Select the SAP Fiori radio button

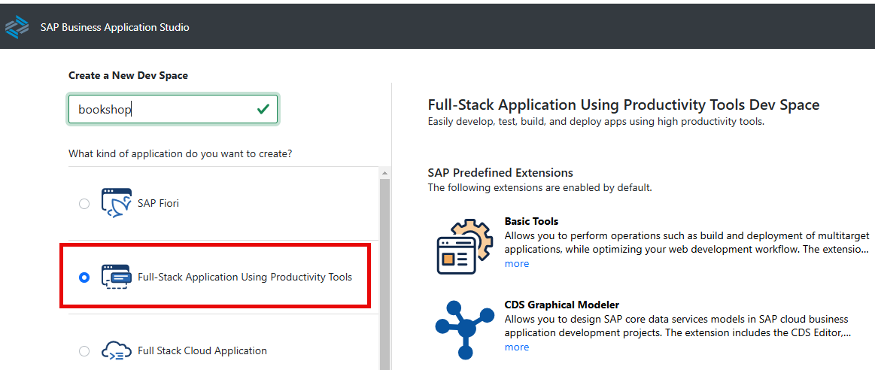coord(84,204)
